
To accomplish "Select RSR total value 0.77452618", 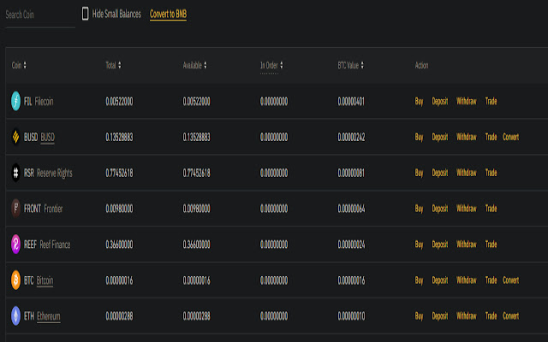I will pos(119,173).
